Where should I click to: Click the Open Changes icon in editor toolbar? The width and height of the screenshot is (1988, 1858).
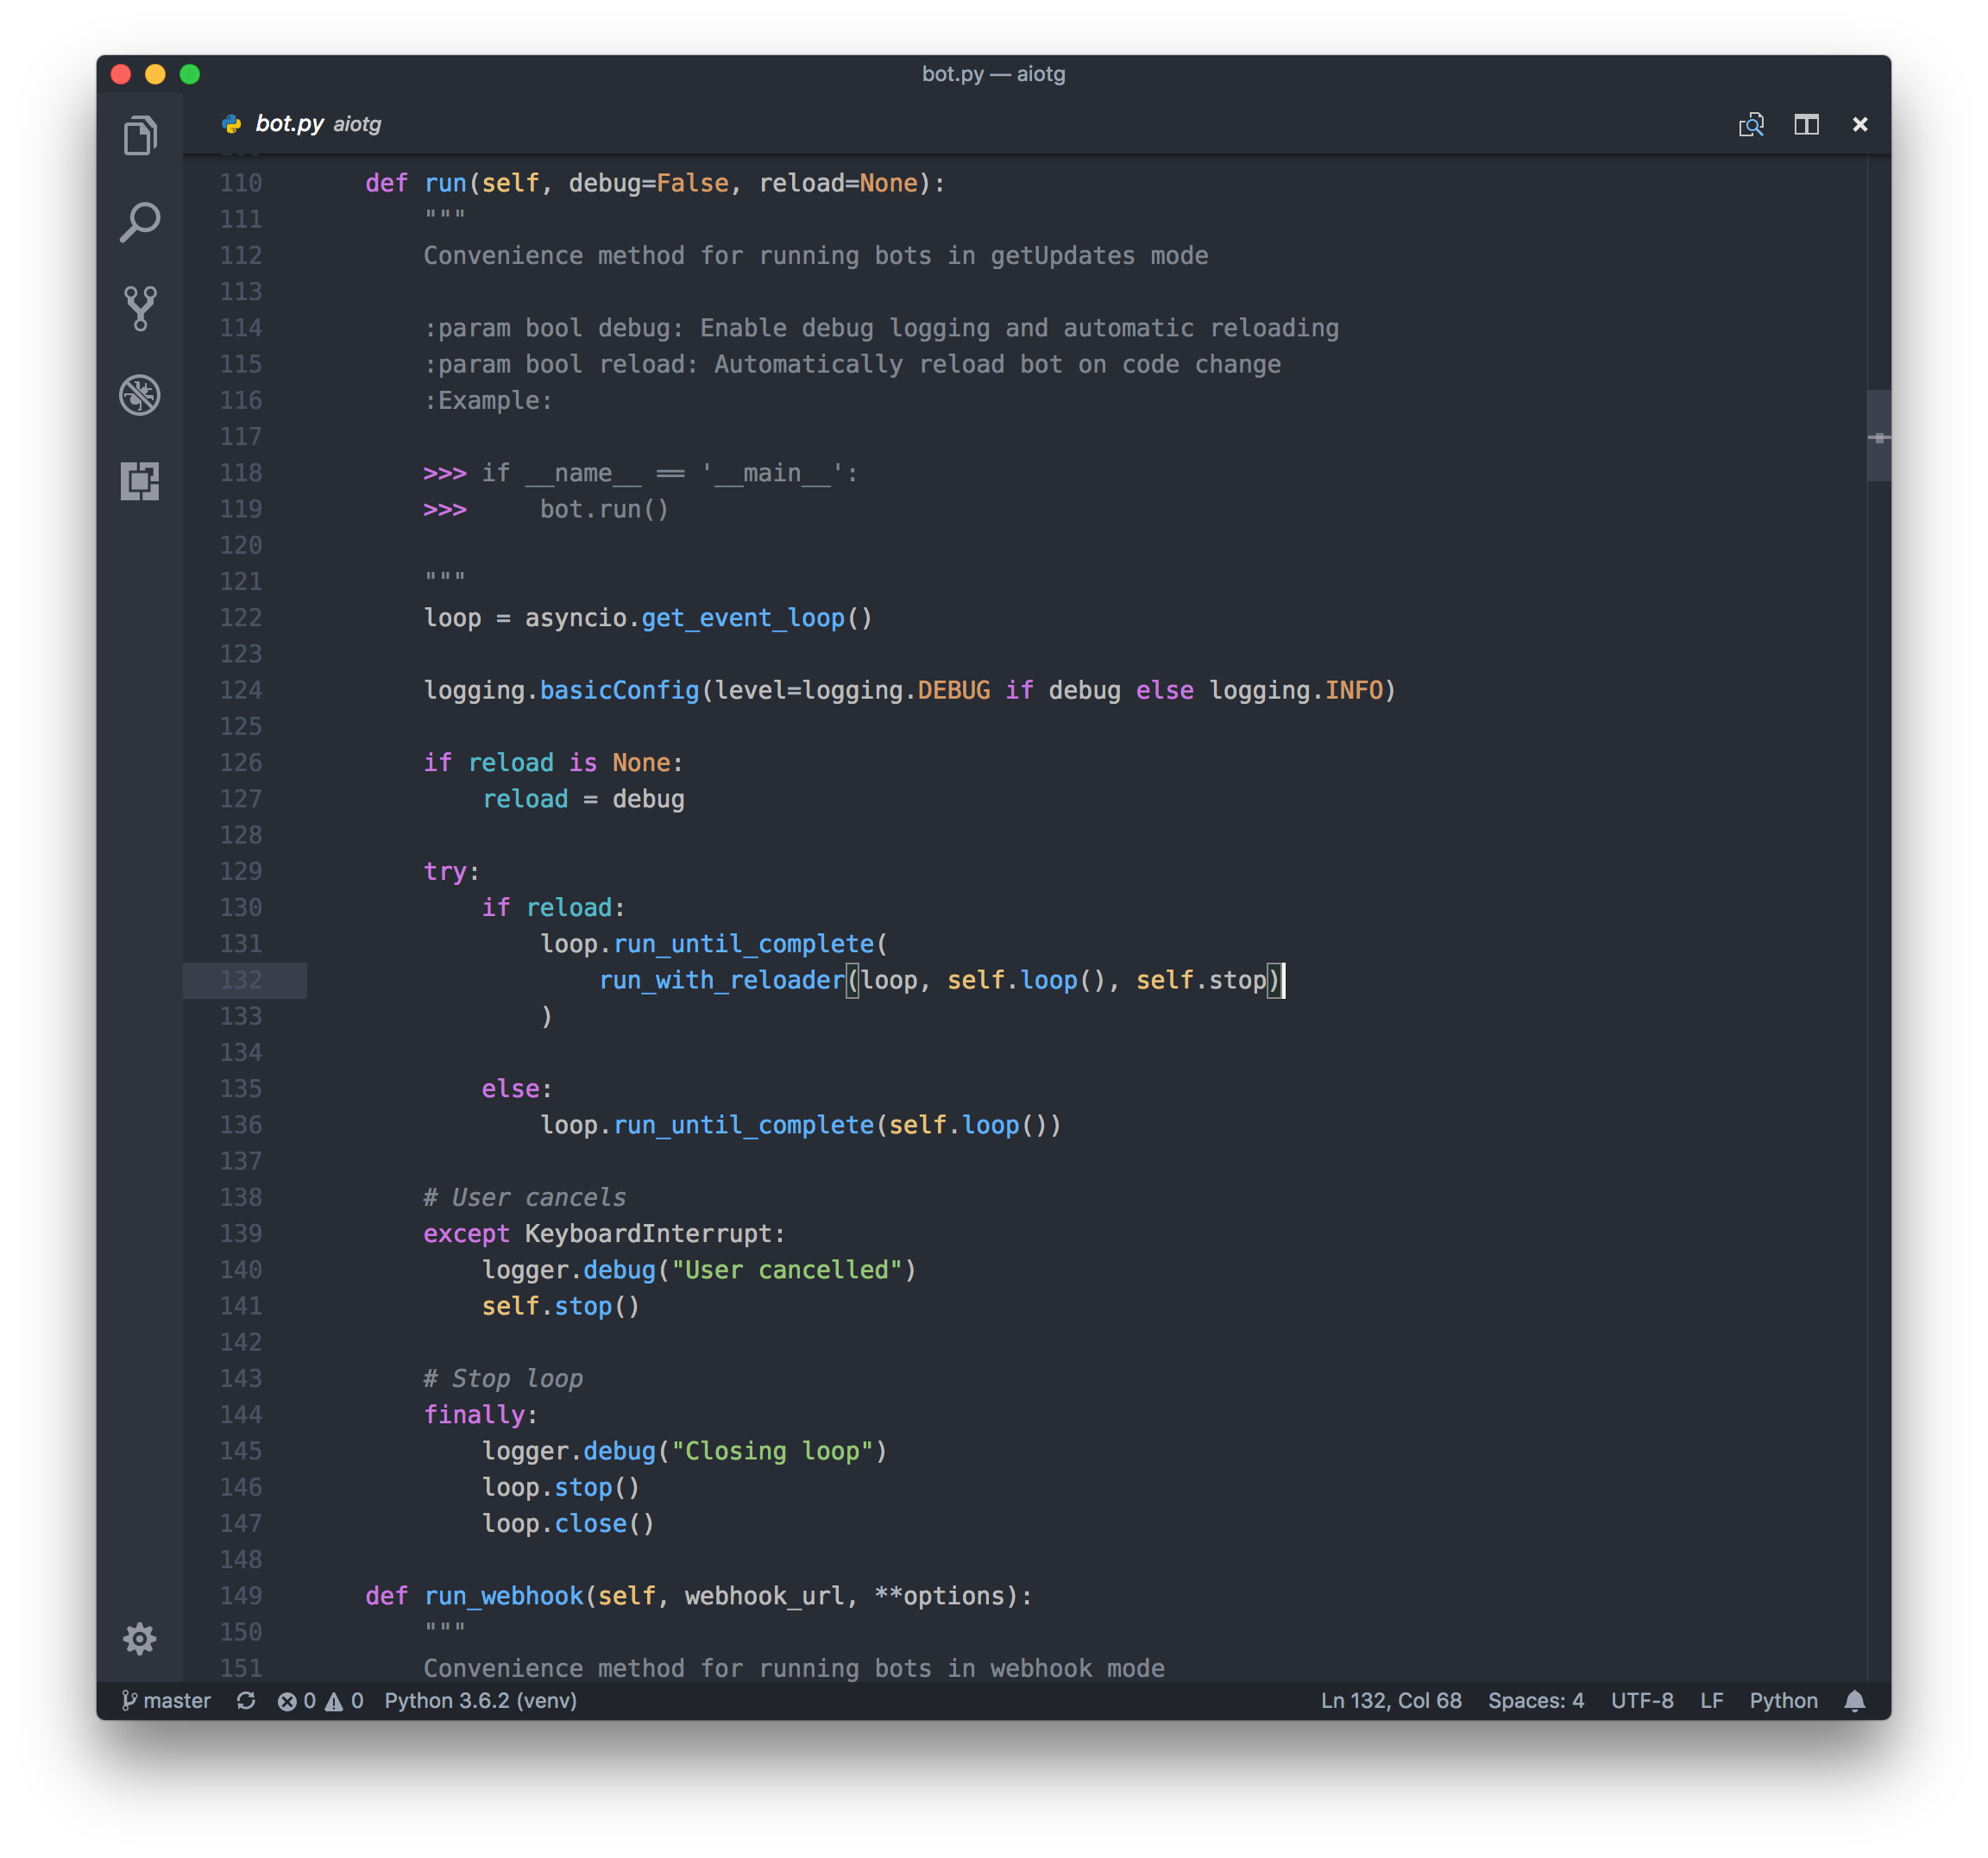pos(1751,124)
